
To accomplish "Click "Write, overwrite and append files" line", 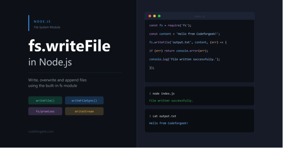I will (x=57, y=80).
